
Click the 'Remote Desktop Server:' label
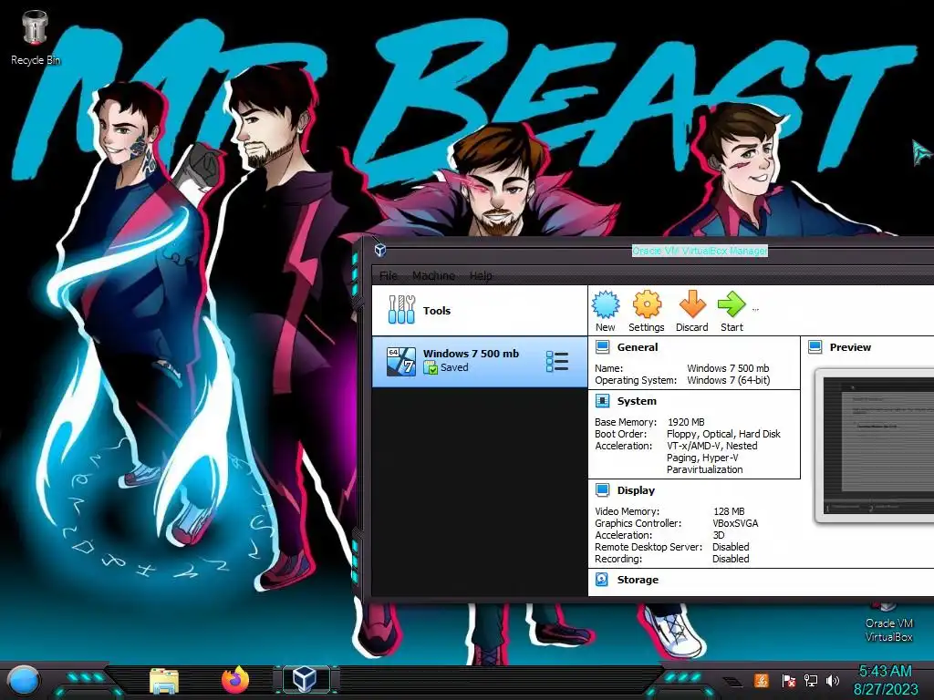pyautogui.click(x=649, y=547)
